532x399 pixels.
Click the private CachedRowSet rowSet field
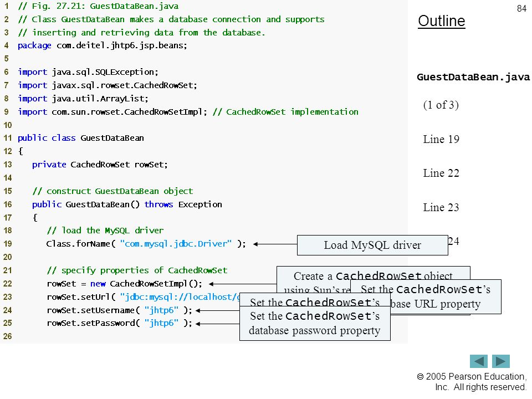pyautogui.click(x=100, y=165)
